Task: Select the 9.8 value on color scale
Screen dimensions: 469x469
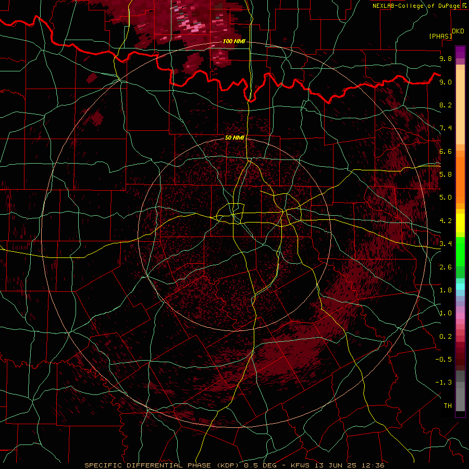Action: (446, 58)
